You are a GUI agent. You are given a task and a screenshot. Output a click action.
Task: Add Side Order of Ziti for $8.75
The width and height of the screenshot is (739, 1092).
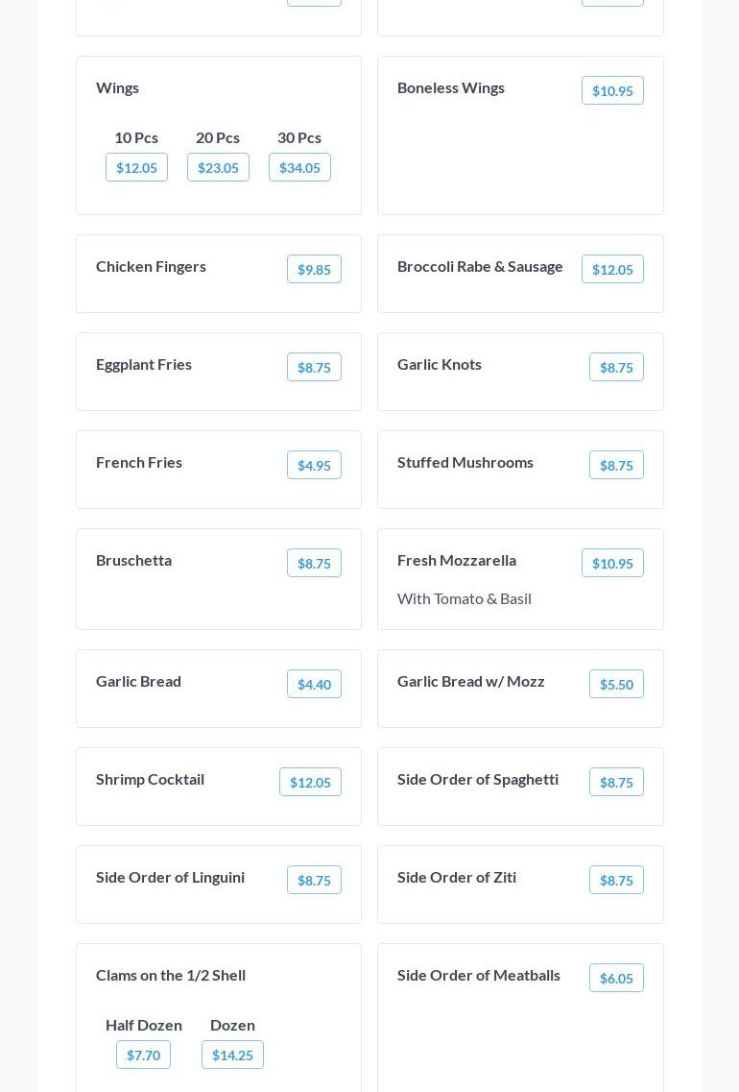tap(616, 880)
